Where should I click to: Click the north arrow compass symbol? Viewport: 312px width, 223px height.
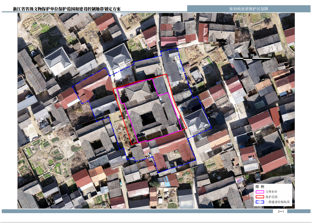click(252, 42)
